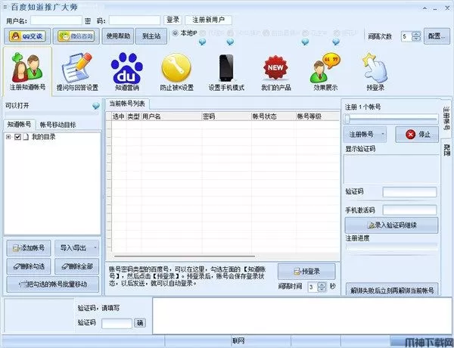Click the 注册新用户 button
The width and height of the screenshot is (454, 348).
tap(208, 20)
